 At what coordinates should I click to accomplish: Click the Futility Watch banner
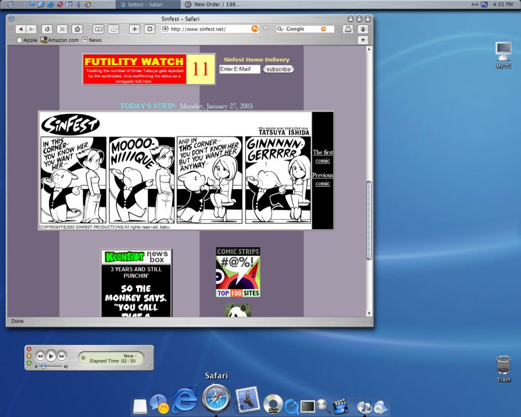tap(149, 69)
